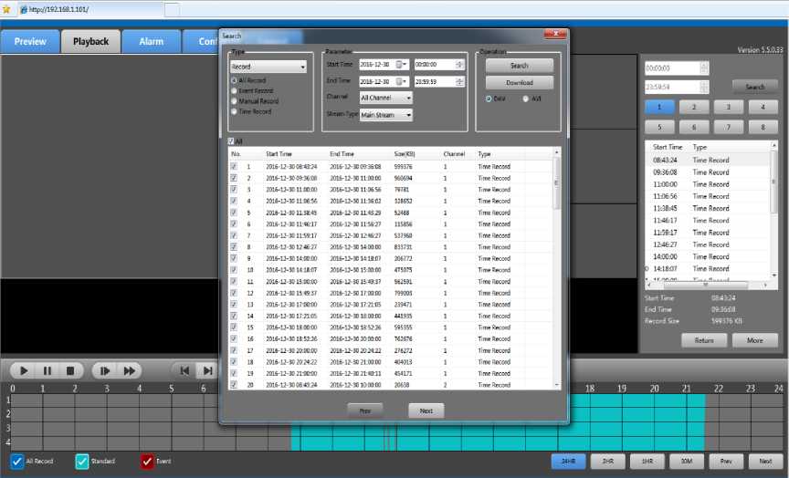The image size is (789, 478).
Task: Stop playback with the square icon
Action: [x=70, y=370]
